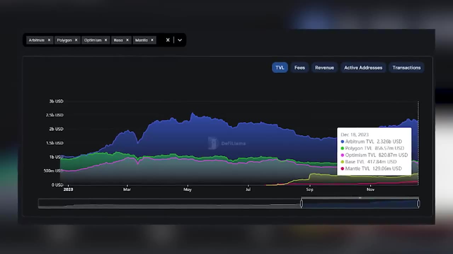This screenshot has width=453, height=254.
Task: Click the Arbitrum tag label
Action: tap(36, 40)
